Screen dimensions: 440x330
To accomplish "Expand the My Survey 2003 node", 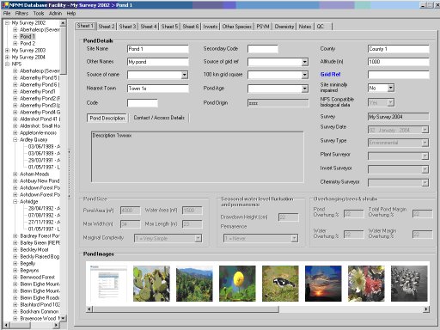I will tap(7, 50).
